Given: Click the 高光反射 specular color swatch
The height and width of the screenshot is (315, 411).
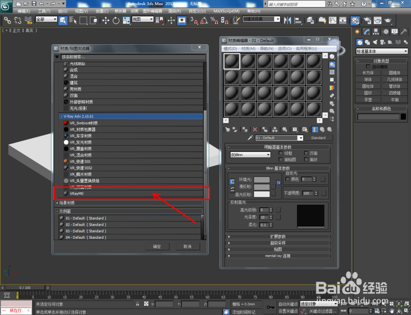Looking at the screenshot, I should tap(261, 194).
